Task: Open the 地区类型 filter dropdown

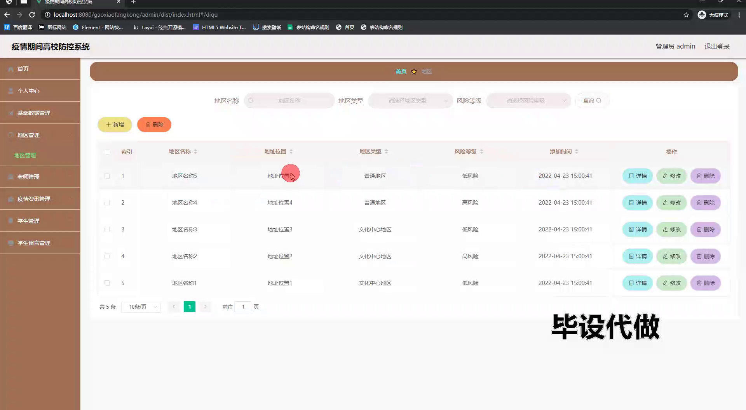Action: pos(410,101)
